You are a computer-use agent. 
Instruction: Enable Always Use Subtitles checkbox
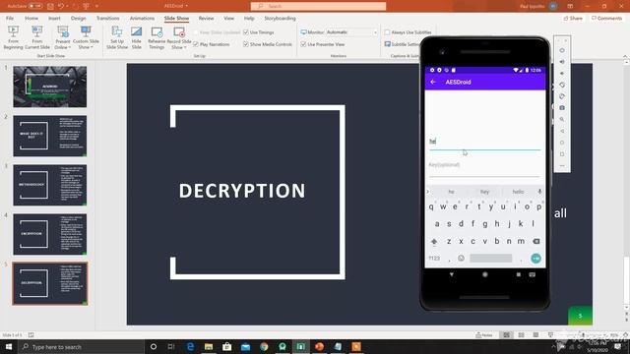(x=387, y=32)
